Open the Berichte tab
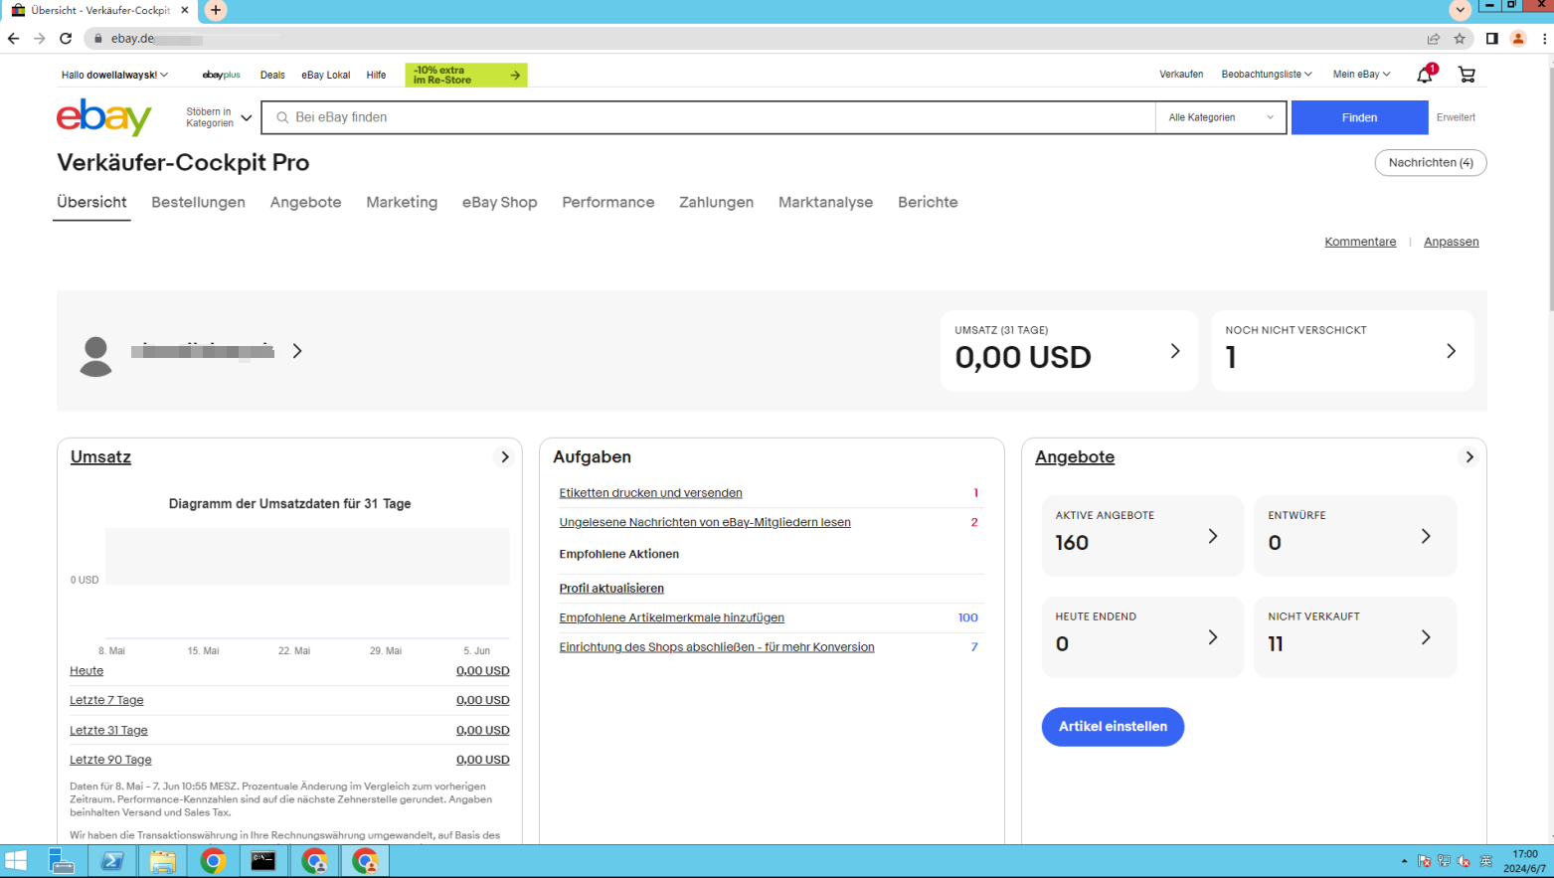 [x=928, y=202]
